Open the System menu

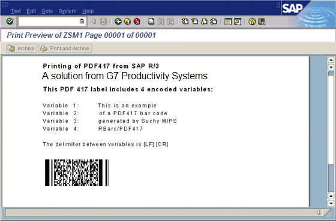(x=67, y=11)
